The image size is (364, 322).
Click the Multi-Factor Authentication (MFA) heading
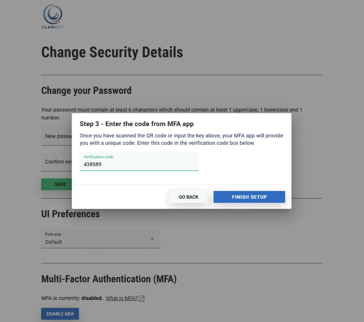pos(109,279)
